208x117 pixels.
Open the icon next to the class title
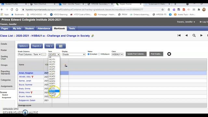tap(93, 36)
